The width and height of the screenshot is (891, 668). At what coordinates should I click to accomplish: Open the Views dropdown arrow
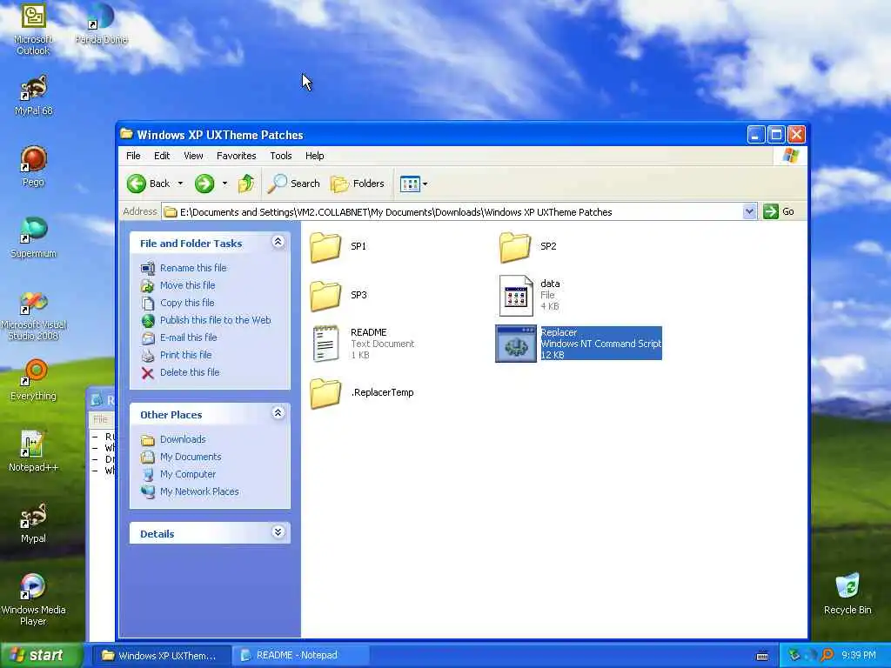pyautogui.click(x=425, y=184)
